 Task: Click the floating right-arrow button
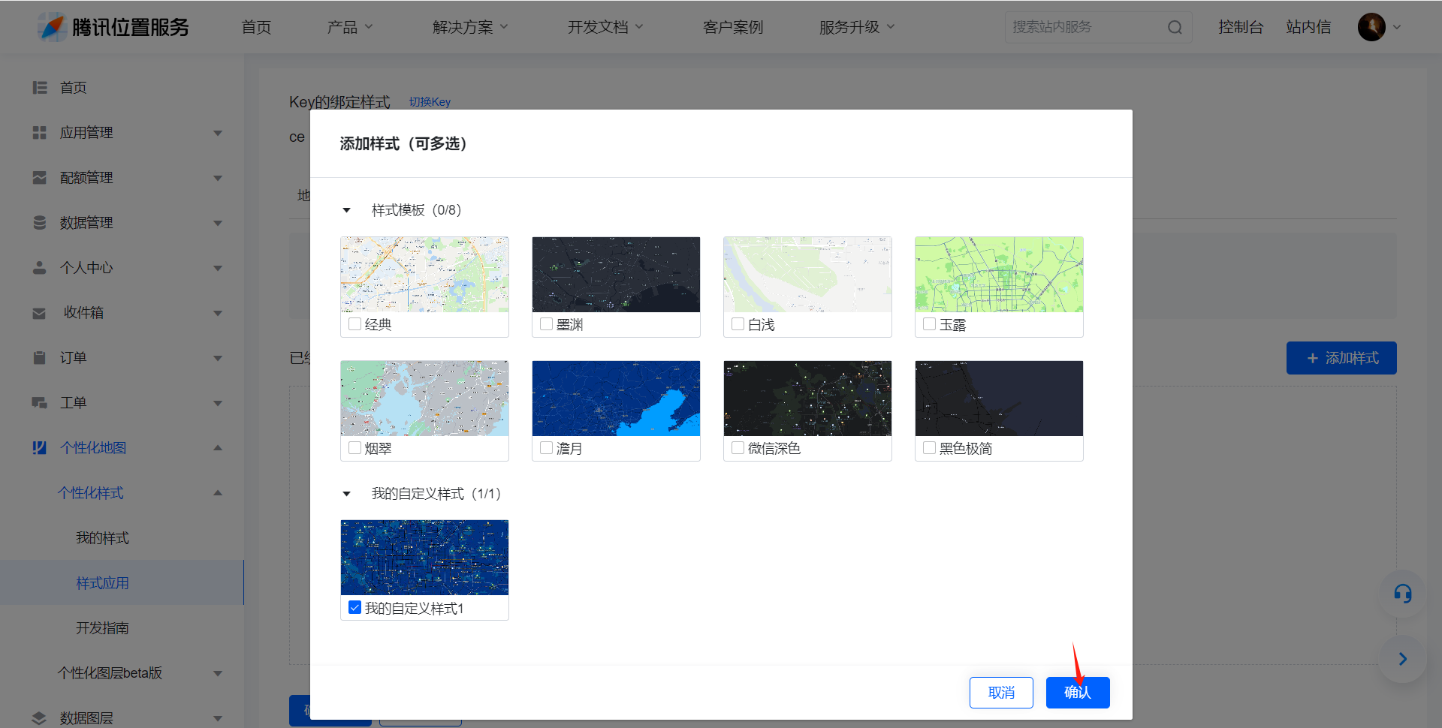(x=1402, y=659)
